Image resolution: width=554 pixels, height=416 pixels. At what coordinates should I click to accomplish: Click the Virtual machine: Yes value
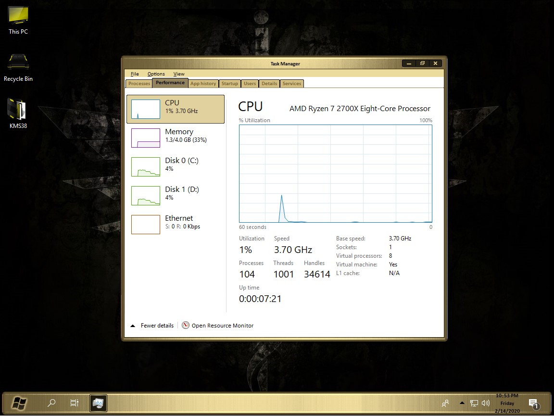click(x=393, y=265)
